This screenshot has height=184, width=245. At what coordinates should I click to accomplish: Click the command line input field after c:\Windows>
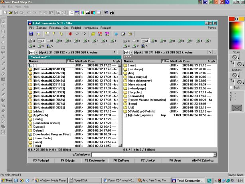pyautogui.click(x=153, y=154)
